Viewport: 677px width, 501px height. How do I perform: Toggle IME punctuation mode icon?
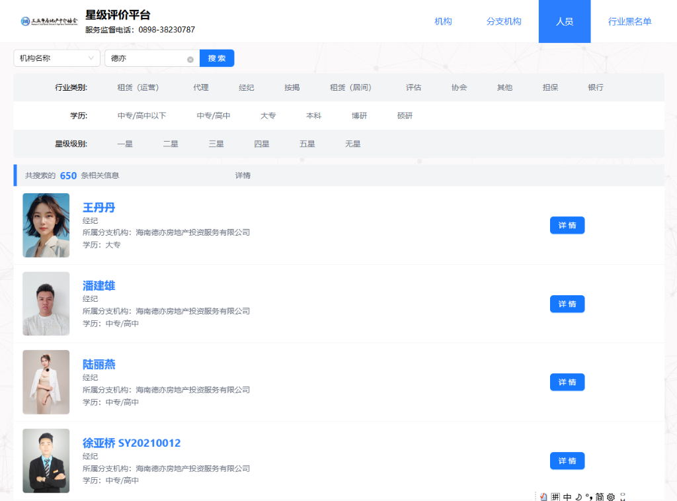pyautogui.click(x=588, y=496)
